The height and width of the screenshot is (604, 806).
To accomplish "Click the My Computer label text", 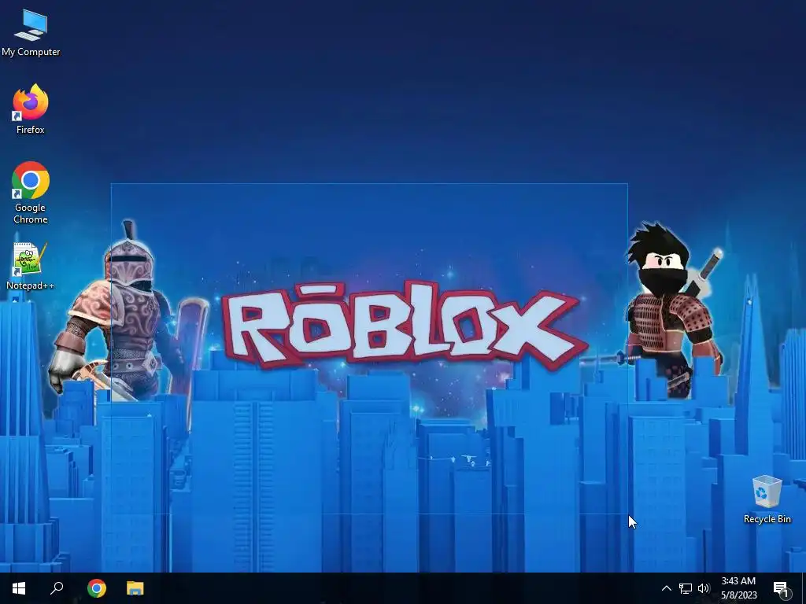I will (x=31, y=52).
